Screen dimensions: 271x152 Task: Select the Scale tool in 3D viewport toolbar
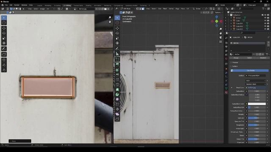pyautogui.click(x=117, y=38)
